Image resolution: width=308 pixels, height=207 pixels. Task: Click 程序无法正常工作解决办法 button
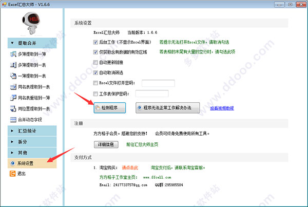pyautogui.click(x=167, y=108)
